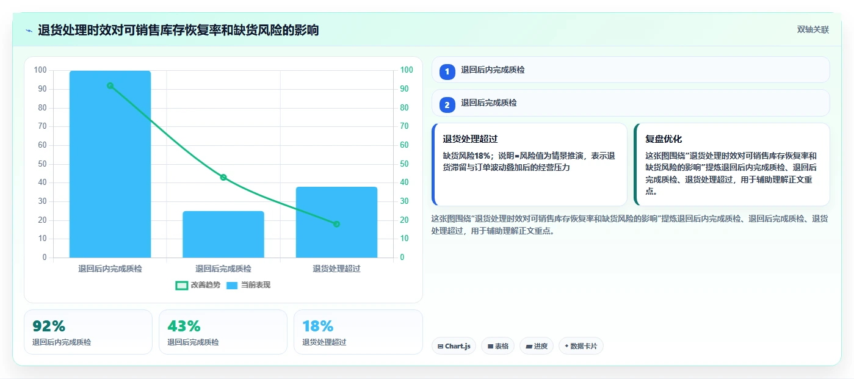Click the number 1 badge
Screen dimensions: 854x379
point(447,71)
